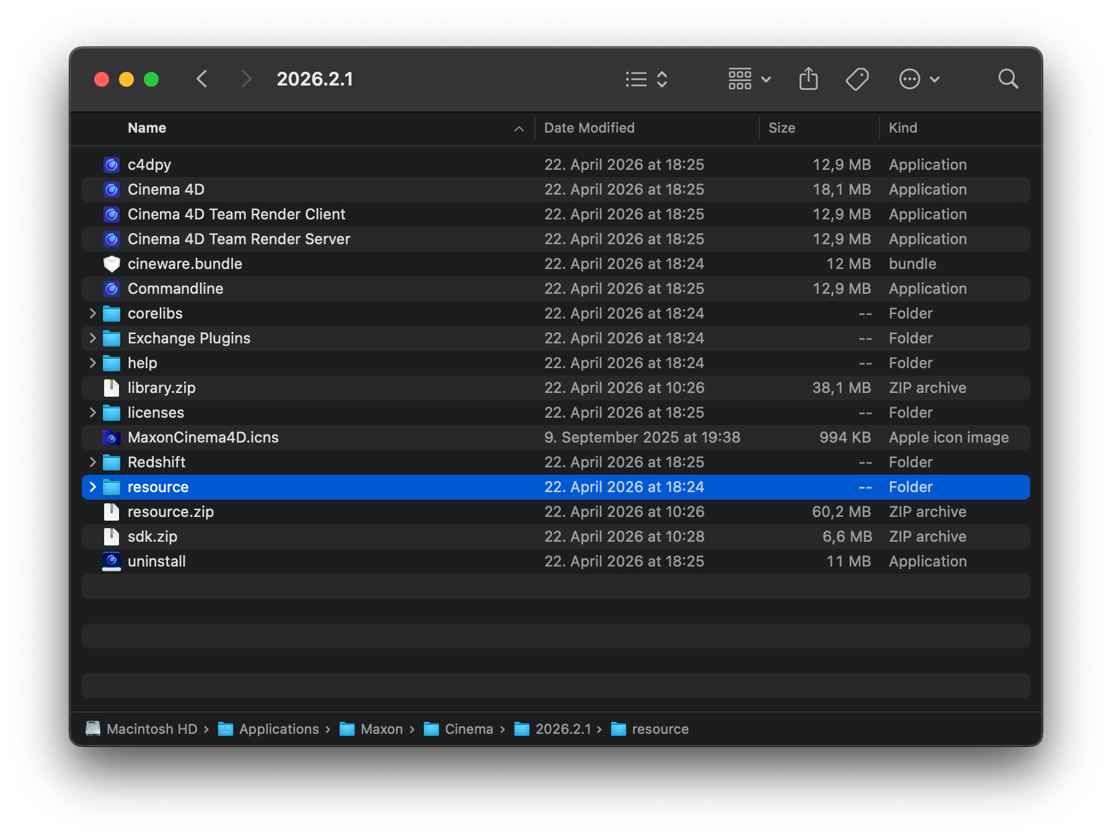Screen dimensions: 1112x838
Task: Click the corelibs folder icon
Action: (x=112, y=314)
